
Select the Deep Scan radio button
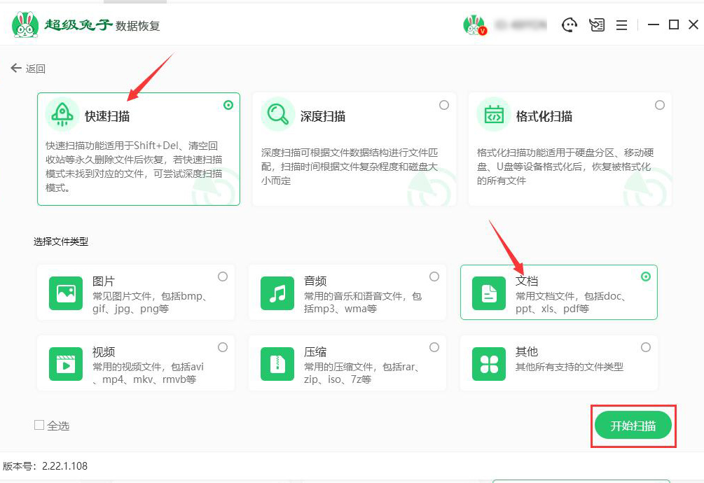[x=444, y=104]
